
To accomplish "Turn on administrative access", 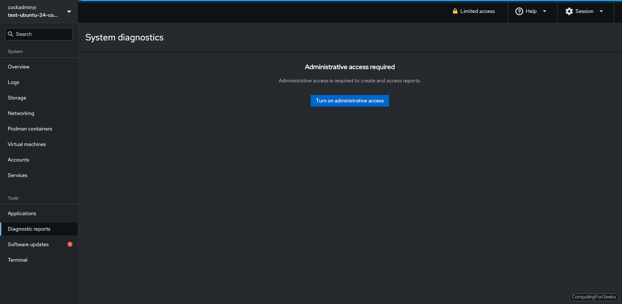I will click(x=350, y=100).
